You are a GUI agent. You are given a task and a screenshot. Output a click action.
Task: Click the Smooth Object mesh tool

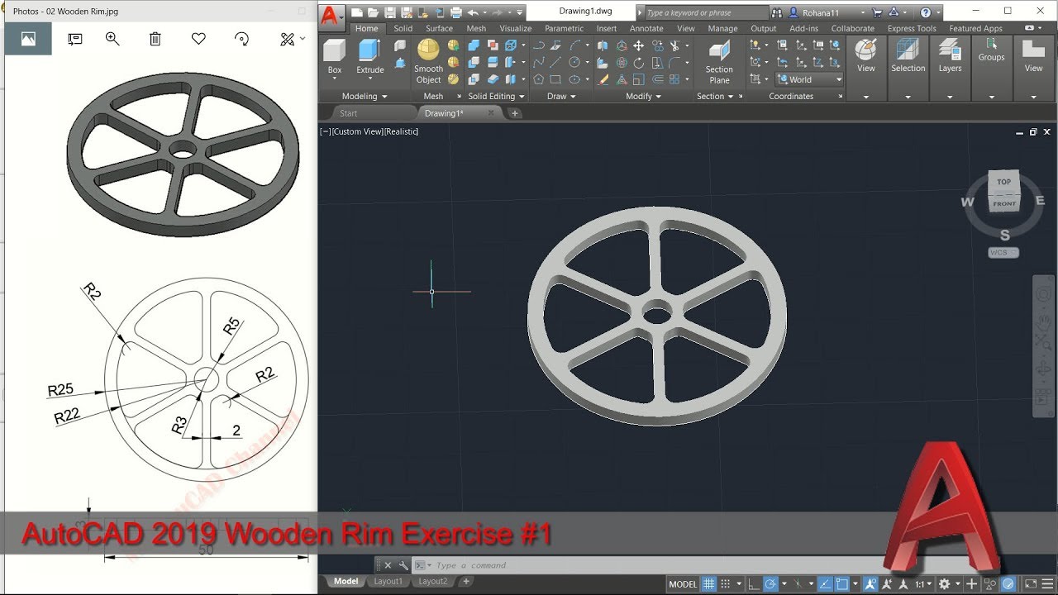pos(428,60)
